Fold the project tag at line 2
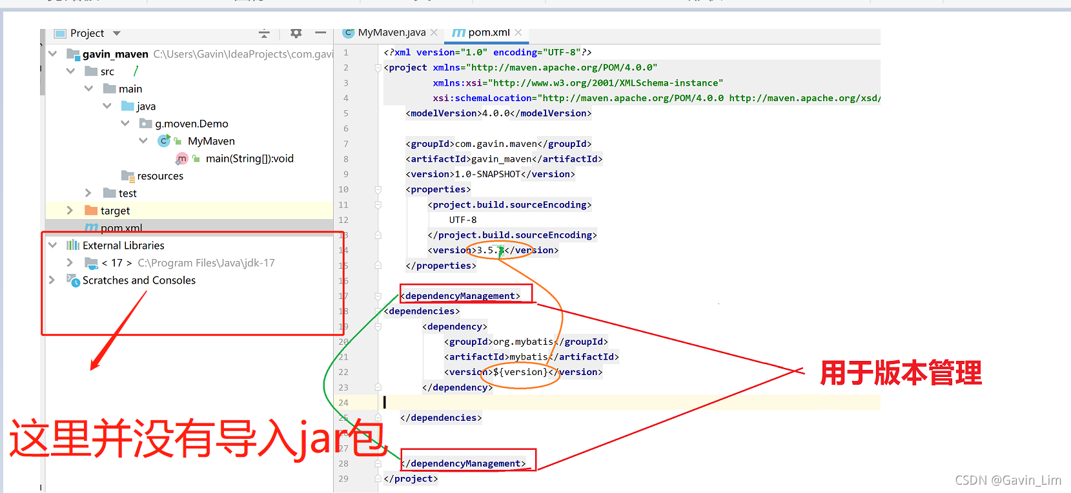 pos(378,68)
